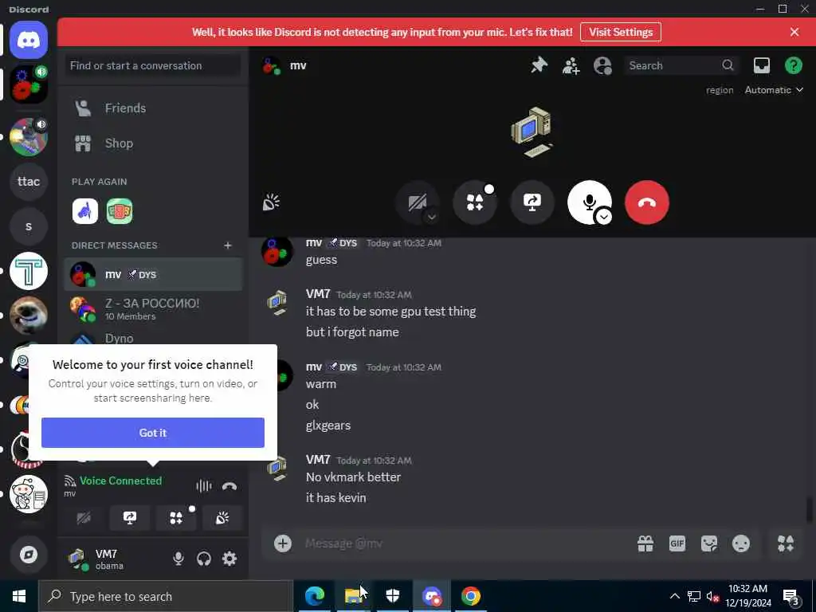Open Explore Discoverable Servers compass icon
This screenshot has width=816, height=612.
[x=29, y=555]
